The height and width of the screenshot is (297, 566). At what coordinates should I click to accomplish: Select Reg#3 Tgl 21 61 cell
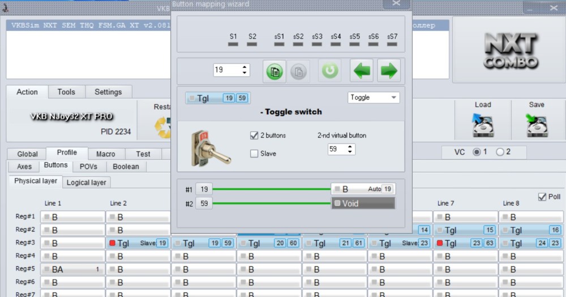(x=335, y=243)
